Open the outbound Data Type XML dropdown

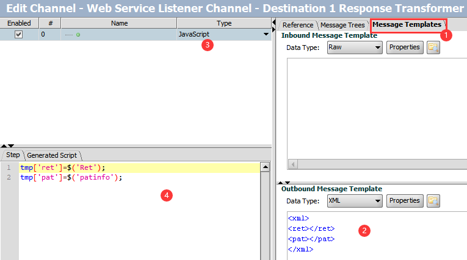pos(355,201)
